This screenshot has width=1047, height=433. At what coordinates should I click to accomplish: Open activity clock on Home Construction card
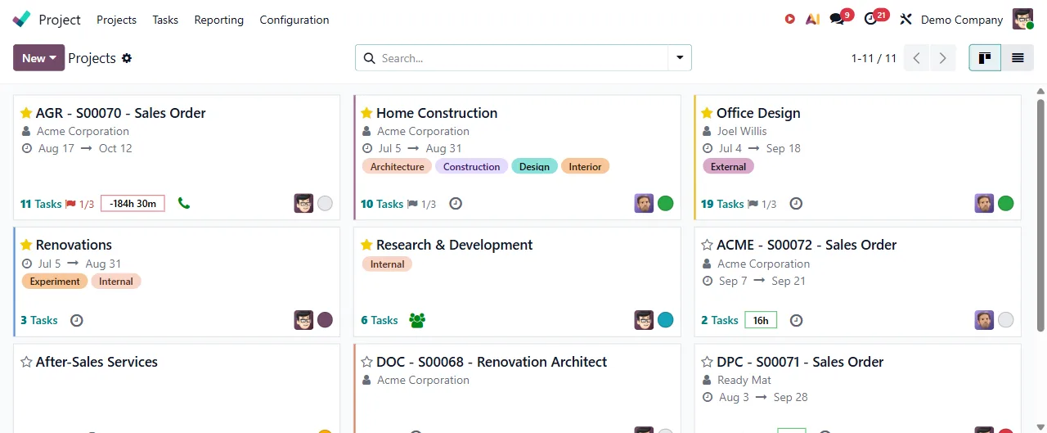(x=456, y=203)
